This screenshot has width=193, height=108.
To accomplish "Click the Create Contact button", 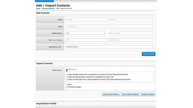I will [x=148, y=54].
